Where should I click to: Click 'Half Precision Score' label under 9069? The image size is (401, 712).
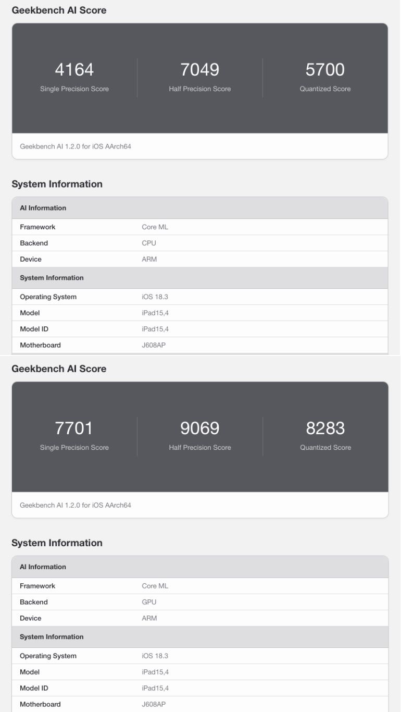pyautogui.click(x=200, y=447)
